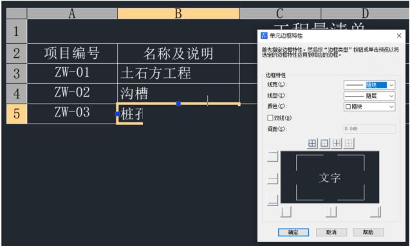The width and height of the screenshot is (410, 246).
Task: Toggle the left border button below preview
Action: pyautogui.click(x=286, y=213)
